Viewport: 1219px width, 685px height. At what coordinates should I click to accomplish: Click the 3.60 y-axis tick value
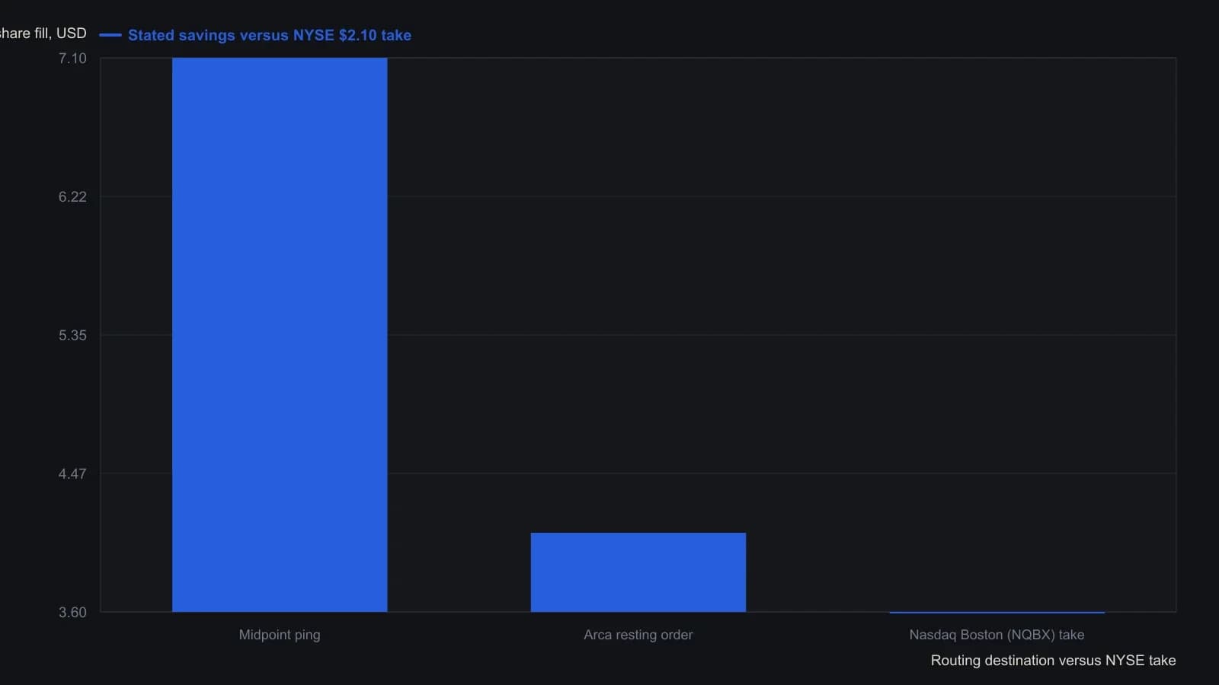[x=72, y=613]
